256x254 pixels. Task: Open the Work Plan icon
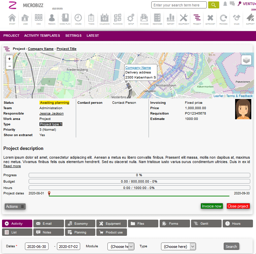pyautogui.click(x=64, y=19)
